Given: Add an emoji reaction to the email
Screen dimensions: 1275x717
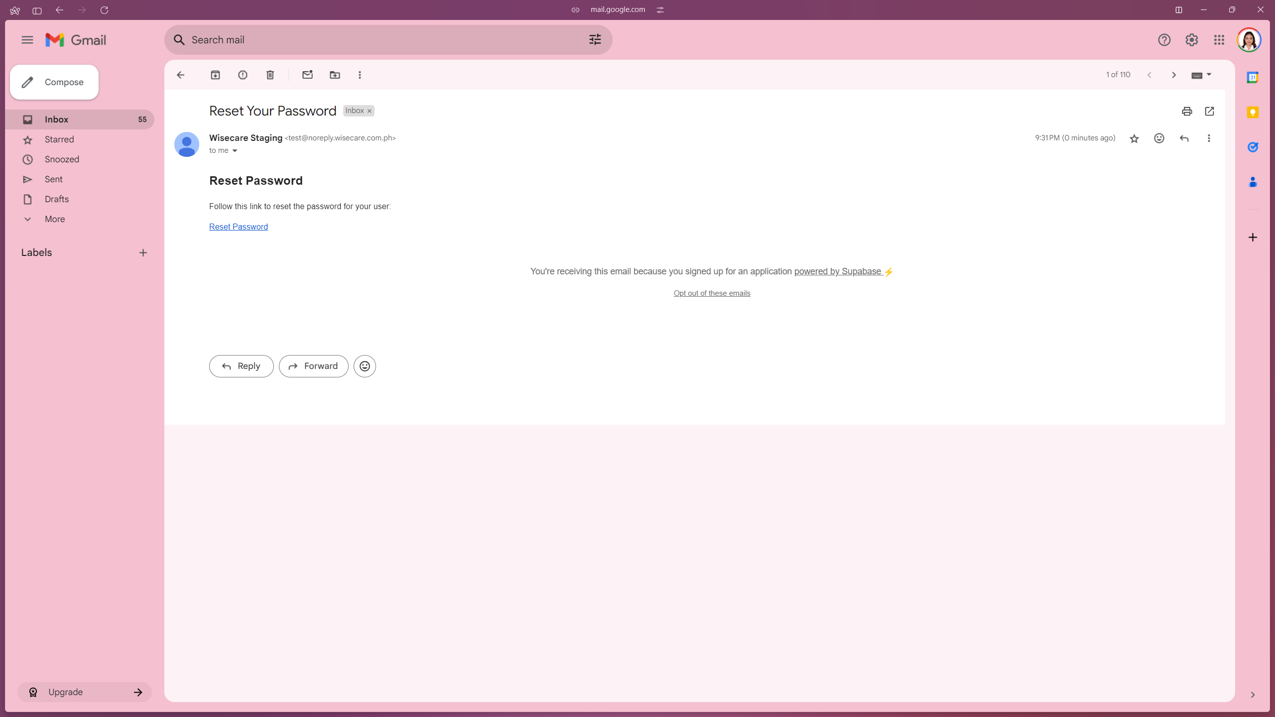Looking at the screenshot, I should pyautogui.click(x=1159, y=138).
